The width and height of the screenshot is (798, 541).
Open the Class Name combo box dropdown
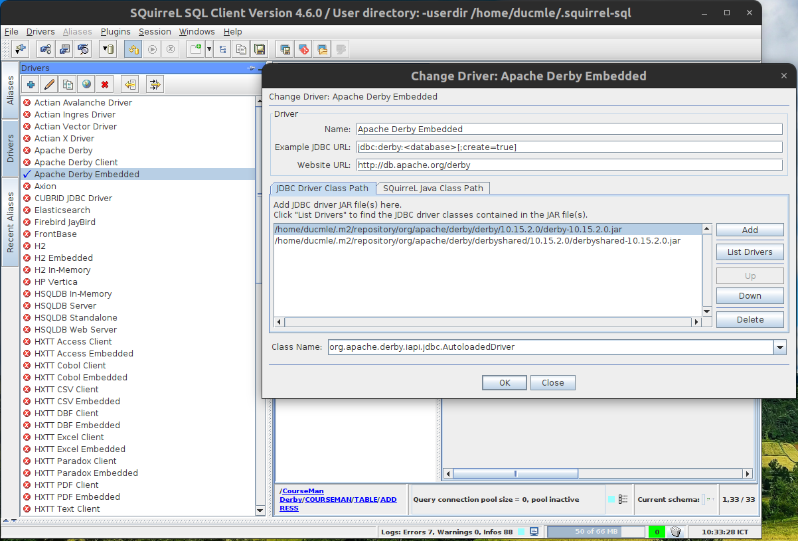(x=779, y=347)
